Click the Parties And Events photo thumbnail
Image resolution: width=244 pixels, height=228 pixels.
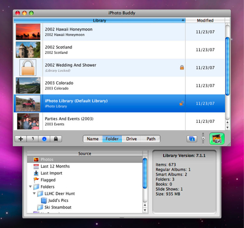(28, 121)
